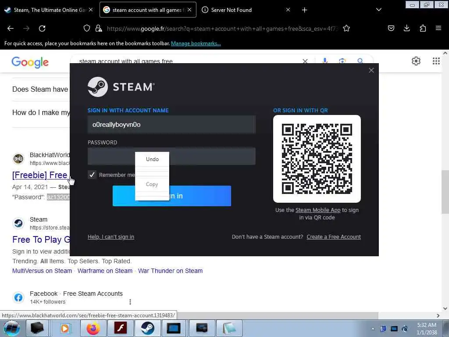Open MultiVersus on Steam link

click(x=42, y=271)
